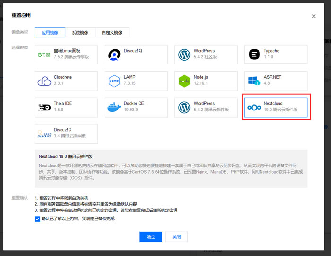
Task: Click the LAMP hexagon icon
Action: coord(114,81)
